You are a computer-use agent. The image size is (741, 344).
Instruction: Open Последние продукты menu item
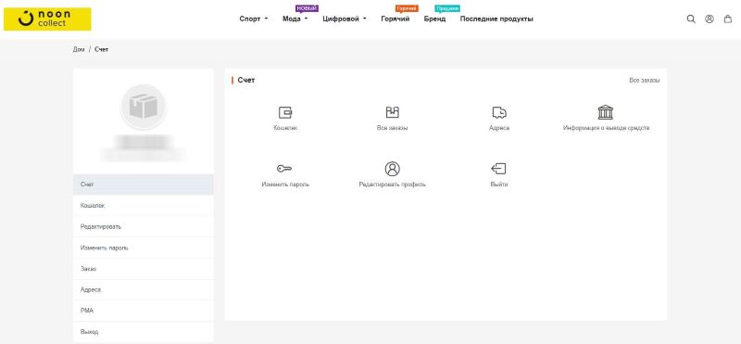click(496, 19)
